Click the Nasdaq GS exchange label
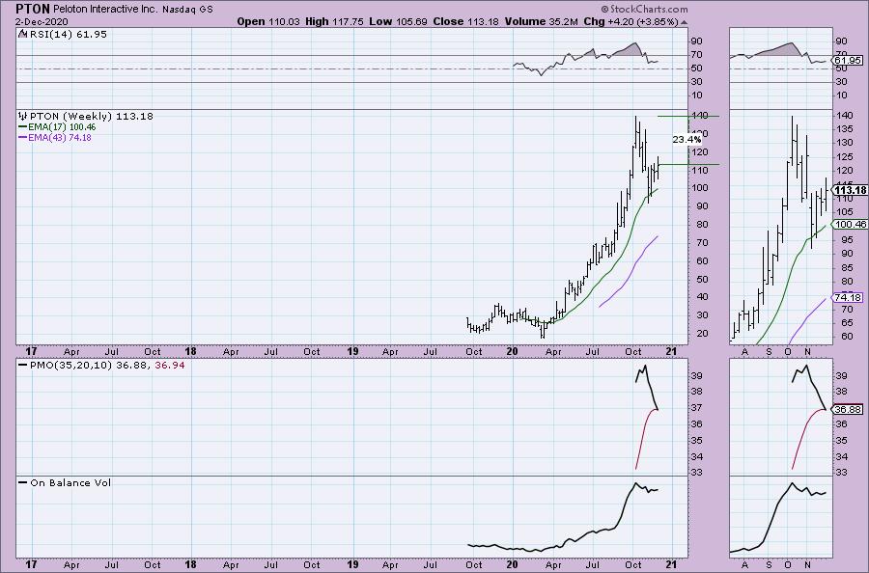 (x=187, y=10)
